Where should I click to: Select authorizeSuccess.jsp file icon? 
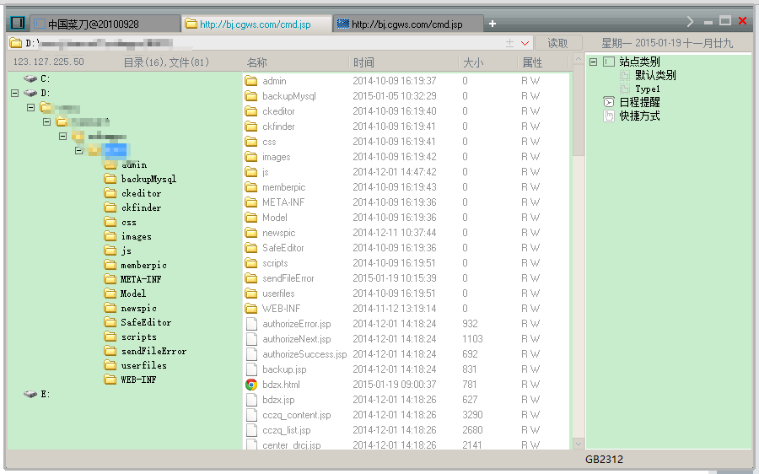click(251, 354)
